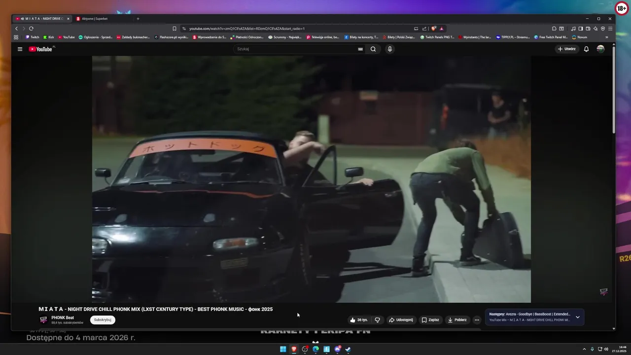The height and width of the screenshot is (355, 631).
Task: Go back in browser history
Action: click(16, 29)
